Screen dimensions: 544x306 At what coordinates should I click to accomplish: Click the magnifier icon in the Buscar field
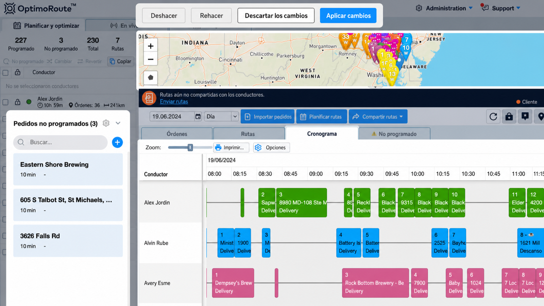(21, 142)
